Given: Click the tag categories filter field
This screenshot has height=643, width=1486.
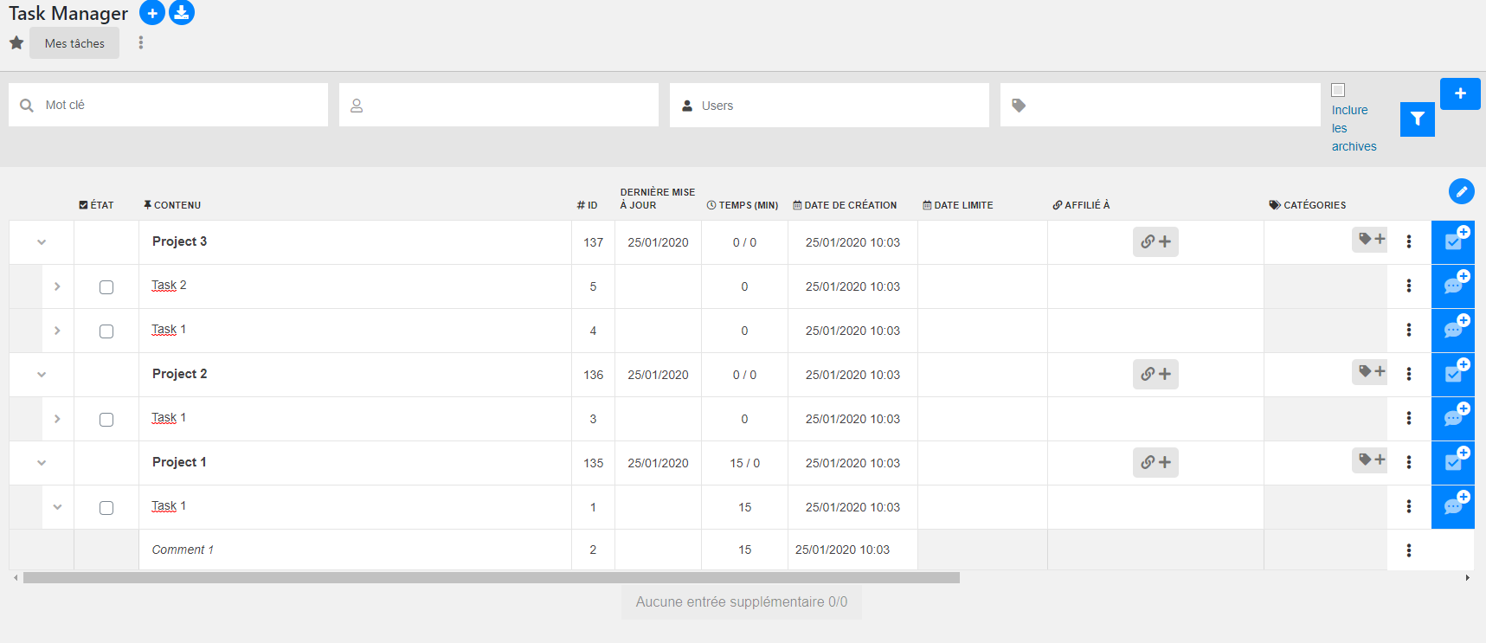Looking at the screenshot, I should click(1160, 105).
